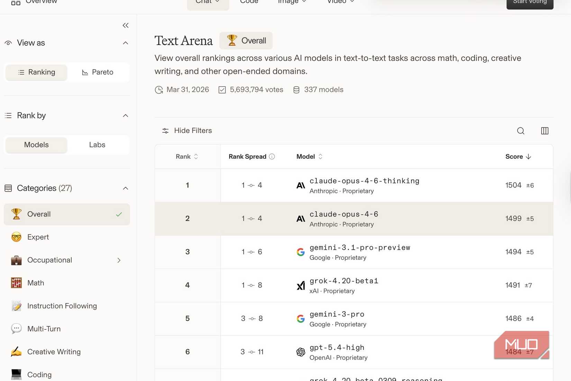Click the Rank Spread info icon
The width and height of the screenshot is (571, 381).
272,156
